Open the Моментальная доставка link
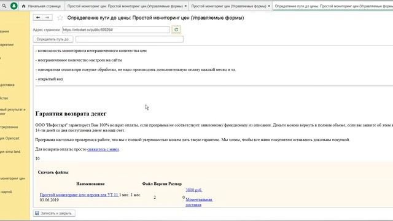 [x=199, y=202]
